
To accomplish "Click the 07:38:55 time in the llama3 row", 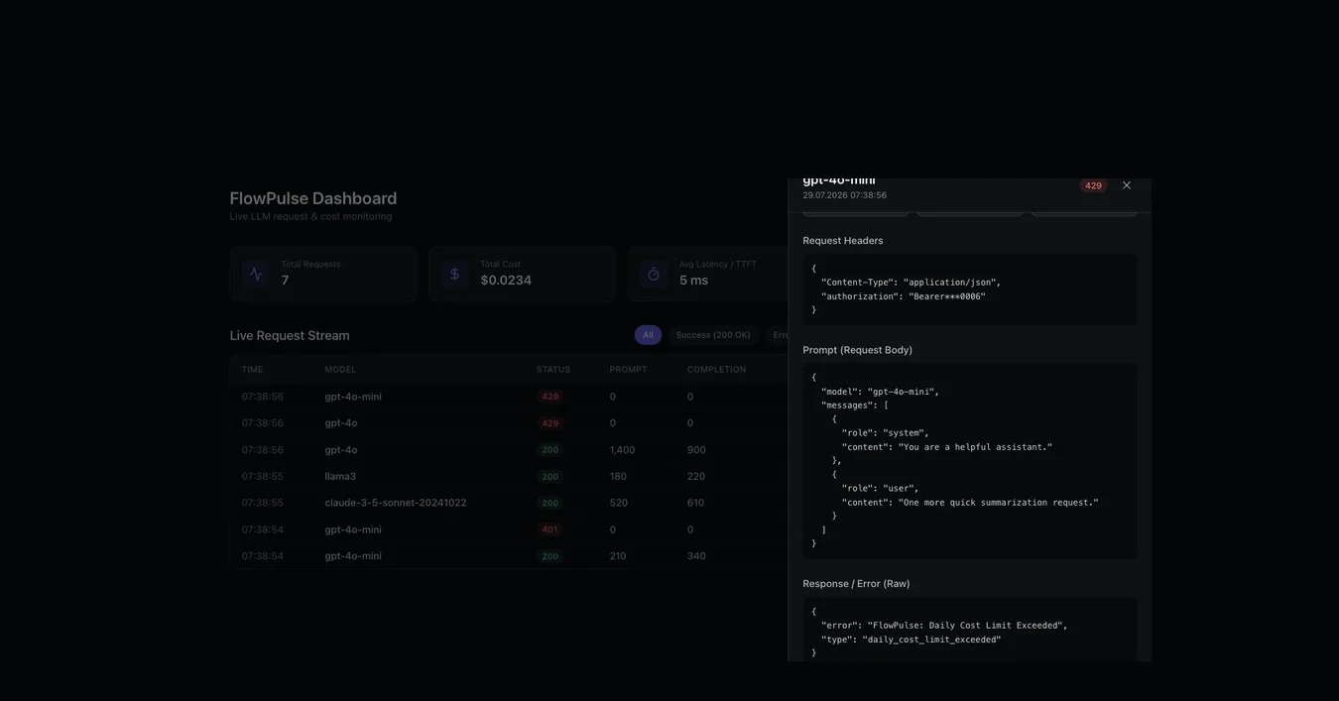I will [x=262, y=477].
